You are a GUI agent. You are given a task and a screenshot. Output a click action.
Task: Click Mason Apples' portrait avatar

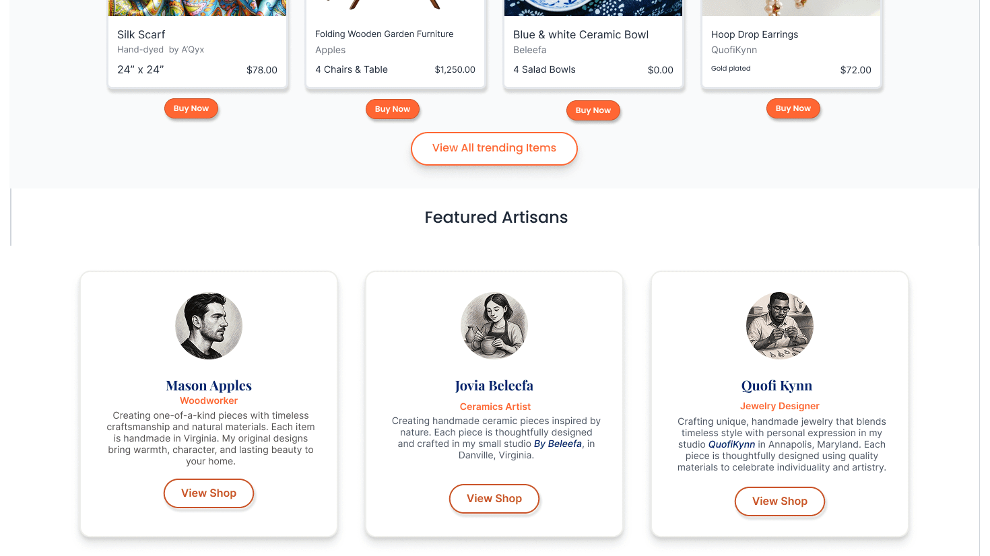tap(209, 326)
